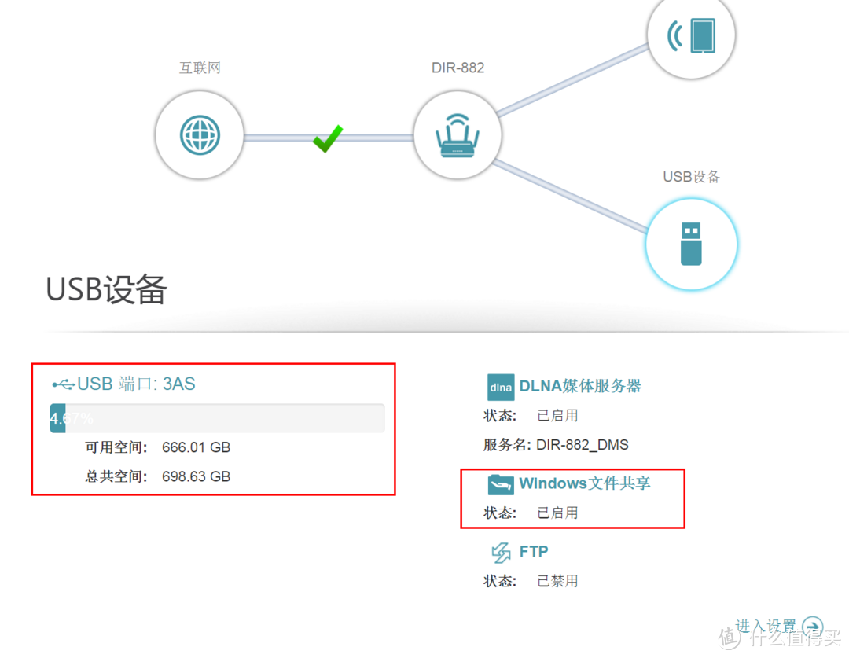This screenshot has height=658, width=849.
Task: Click the 666.01 GB available space value
Action: [x=196, y=447]
